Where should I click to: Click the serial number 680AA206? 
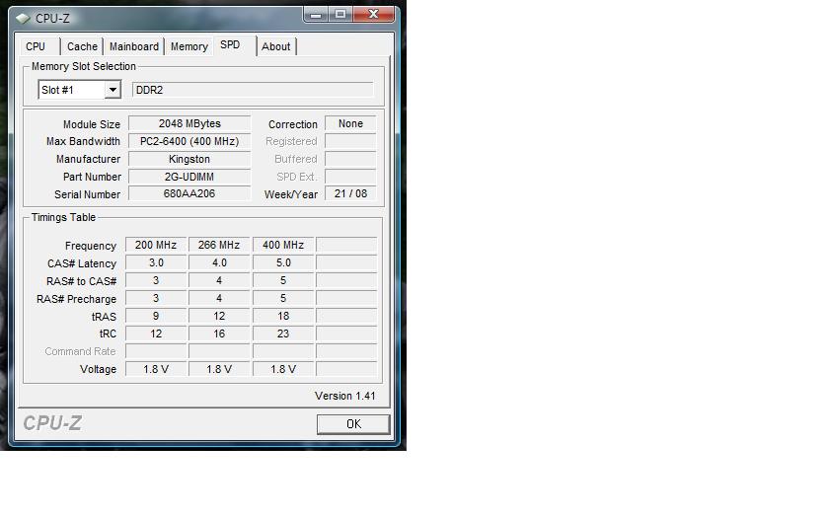[x=189, y=194]
